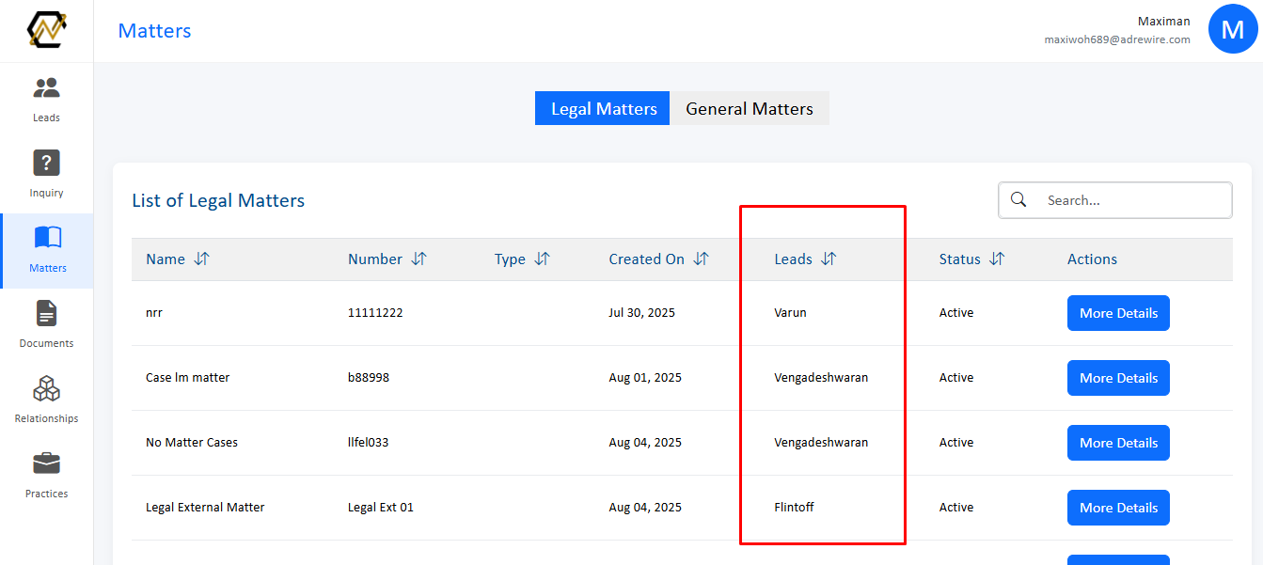Click Vengadeshwaran in the llfel033 row

(822, 443)
